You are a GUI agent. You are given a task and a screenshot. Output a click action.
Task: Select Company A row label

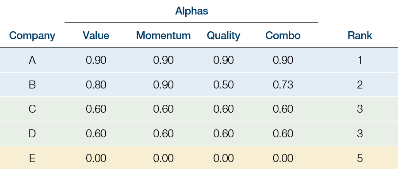click(x=32, y=60)
